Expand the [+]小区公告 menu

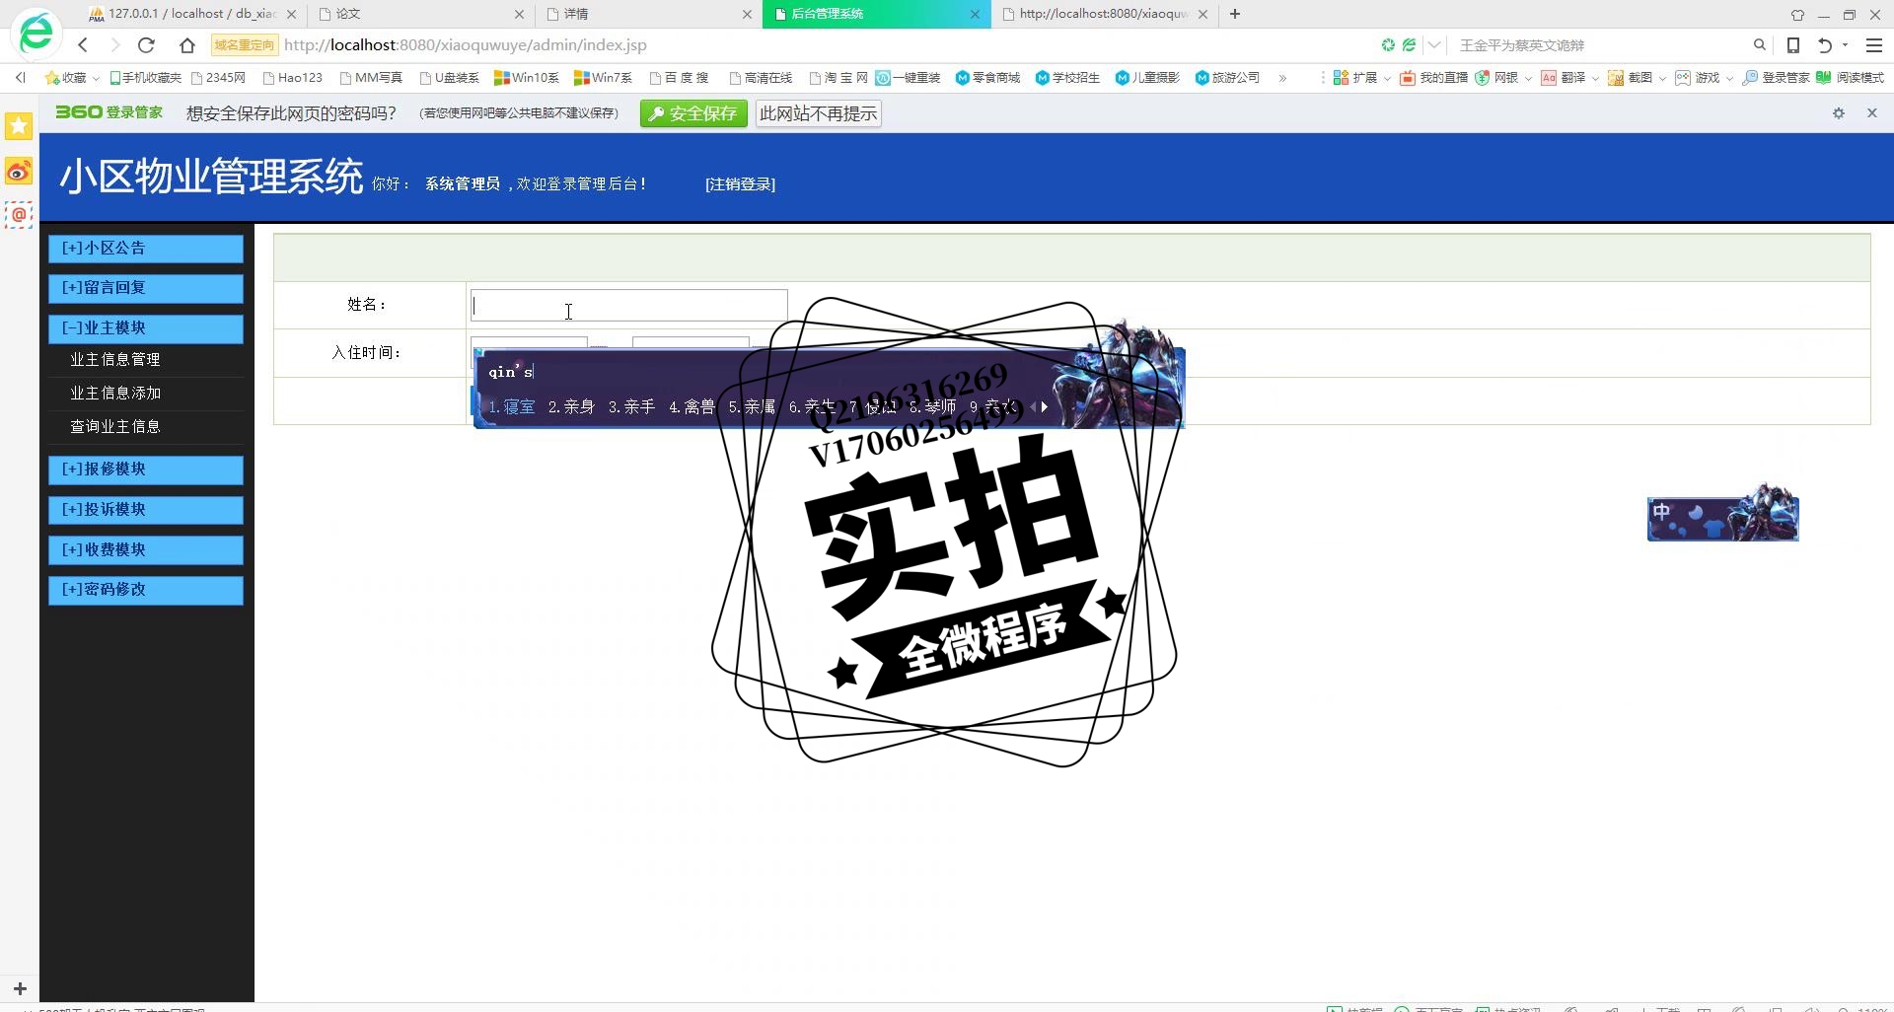click(x=146, y=249)
